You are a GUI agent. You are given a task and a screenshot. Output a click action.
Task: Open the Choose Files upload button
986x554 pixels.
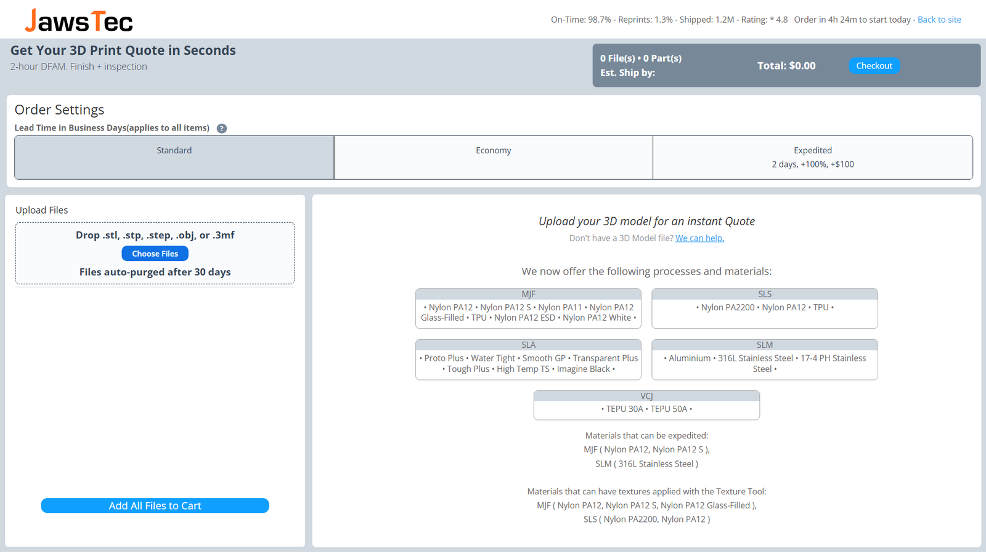point(155,254)
